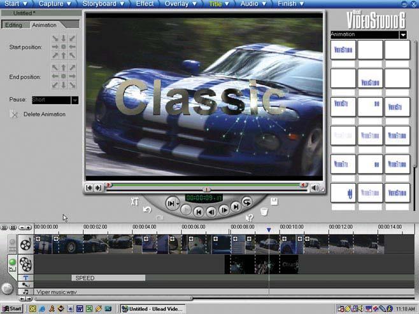Click the Undo arrow icon

[x=147, y=210]
